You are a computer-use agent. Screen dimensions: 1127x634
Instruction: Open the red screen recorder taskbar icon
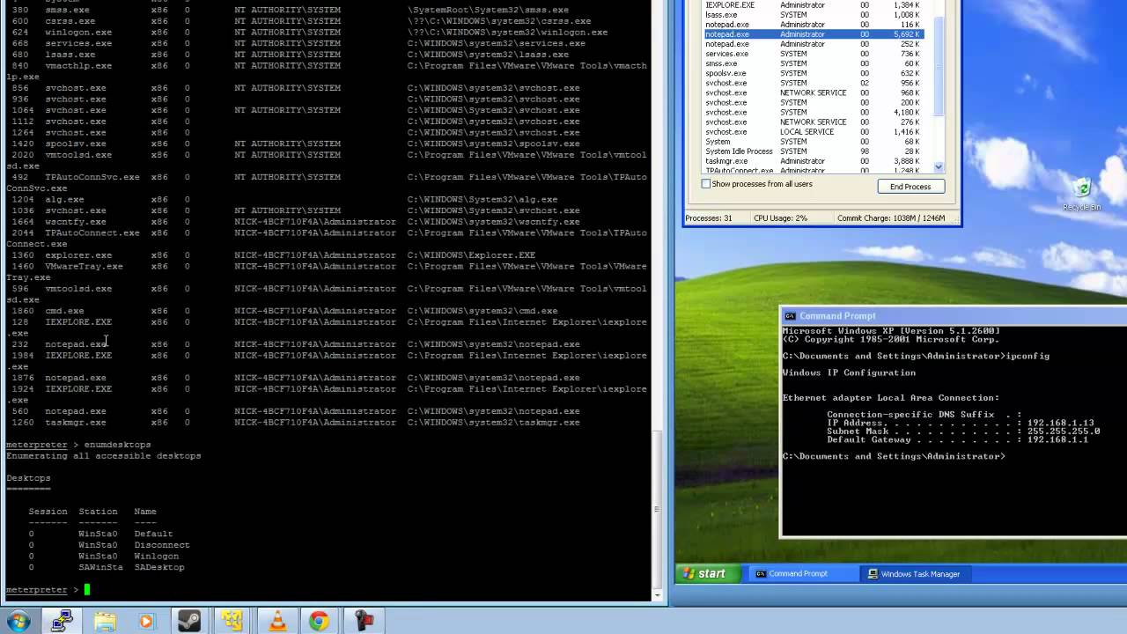[x=363, y=622]
